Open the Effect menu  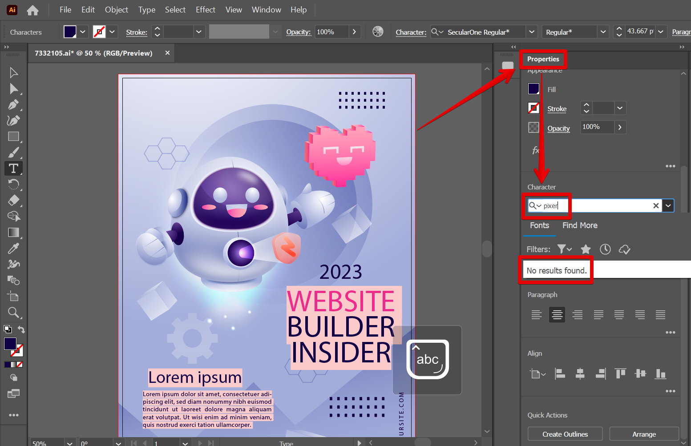click(205, 10)
